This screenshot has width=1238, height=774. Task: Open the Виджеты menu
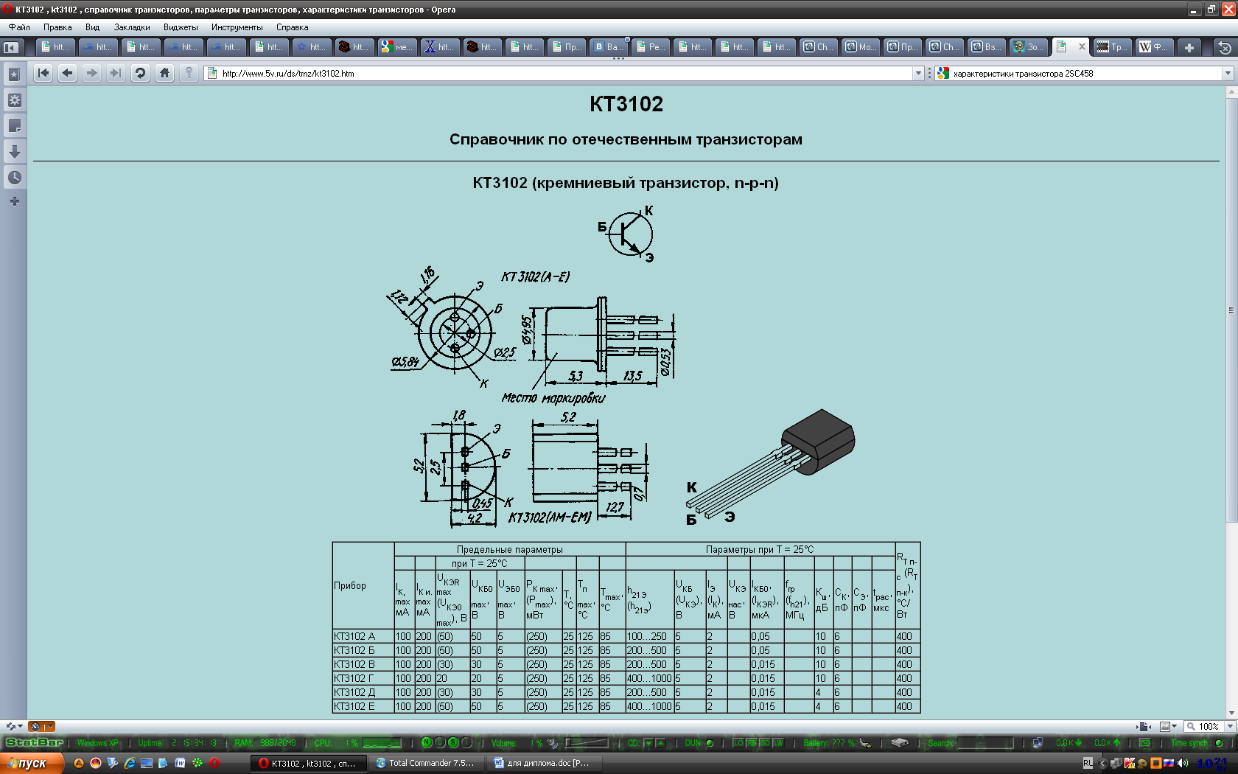tap(181, 27)
